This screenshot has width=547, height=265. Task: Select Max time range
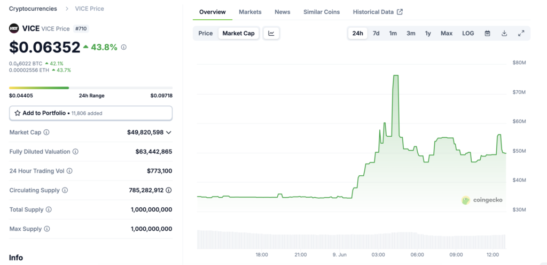pyautogui.click(x=447, y=33)
